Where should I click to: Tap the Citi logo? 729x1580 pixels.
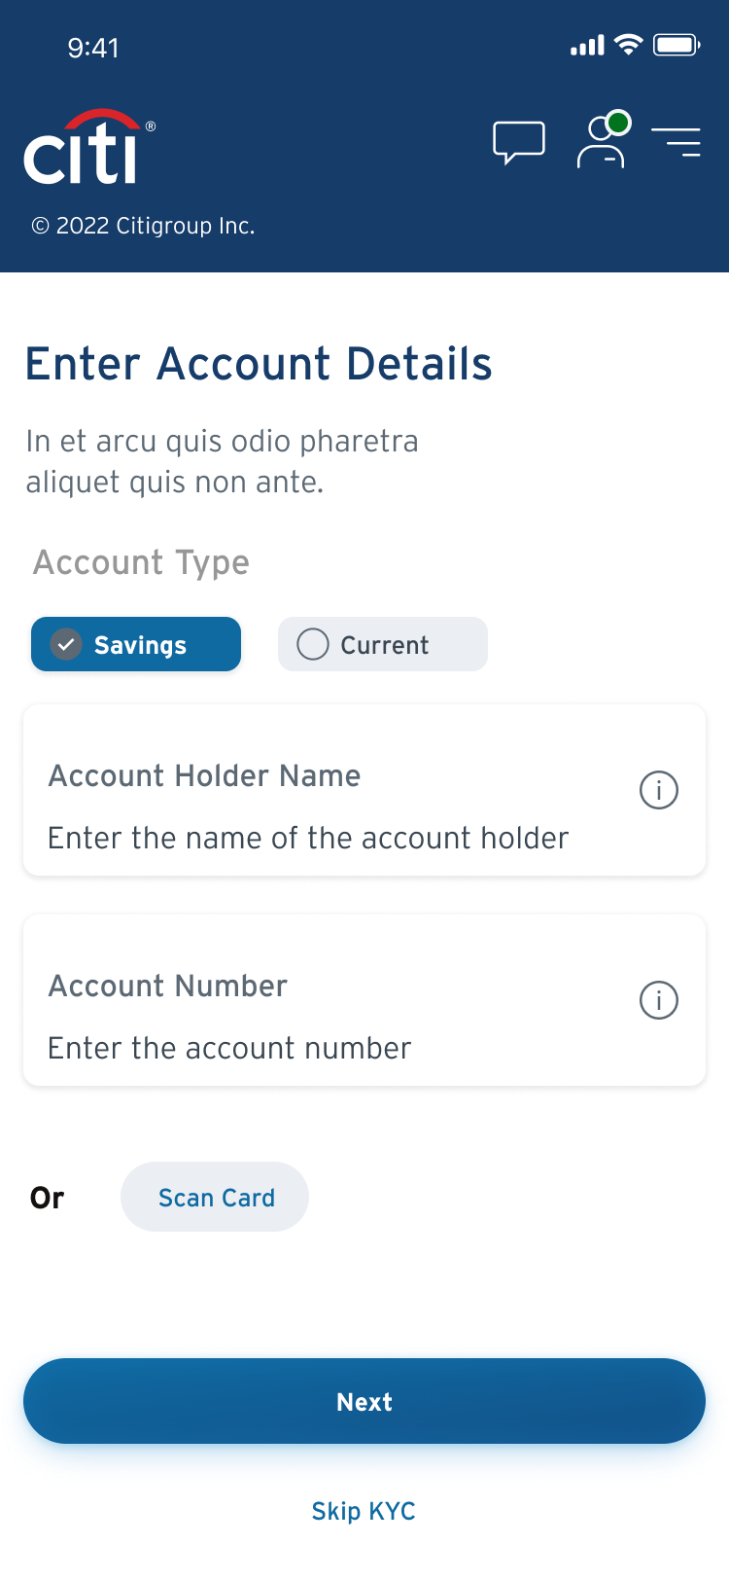tap(89, 147)
